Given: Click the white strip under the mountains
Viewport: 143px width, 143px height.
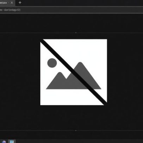Looking at the screenshot, I should (x=70, y=97).
